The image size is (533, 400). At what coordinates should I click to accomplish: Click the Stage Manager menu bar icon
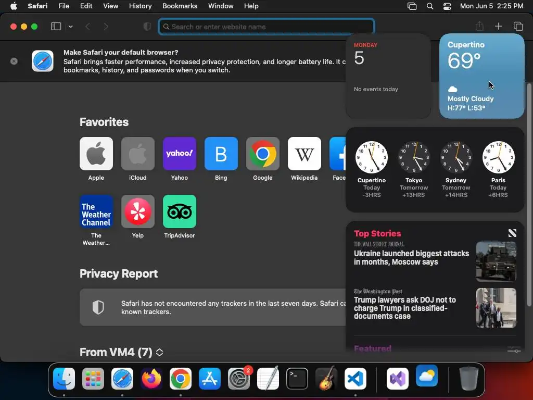coord(412,6)
